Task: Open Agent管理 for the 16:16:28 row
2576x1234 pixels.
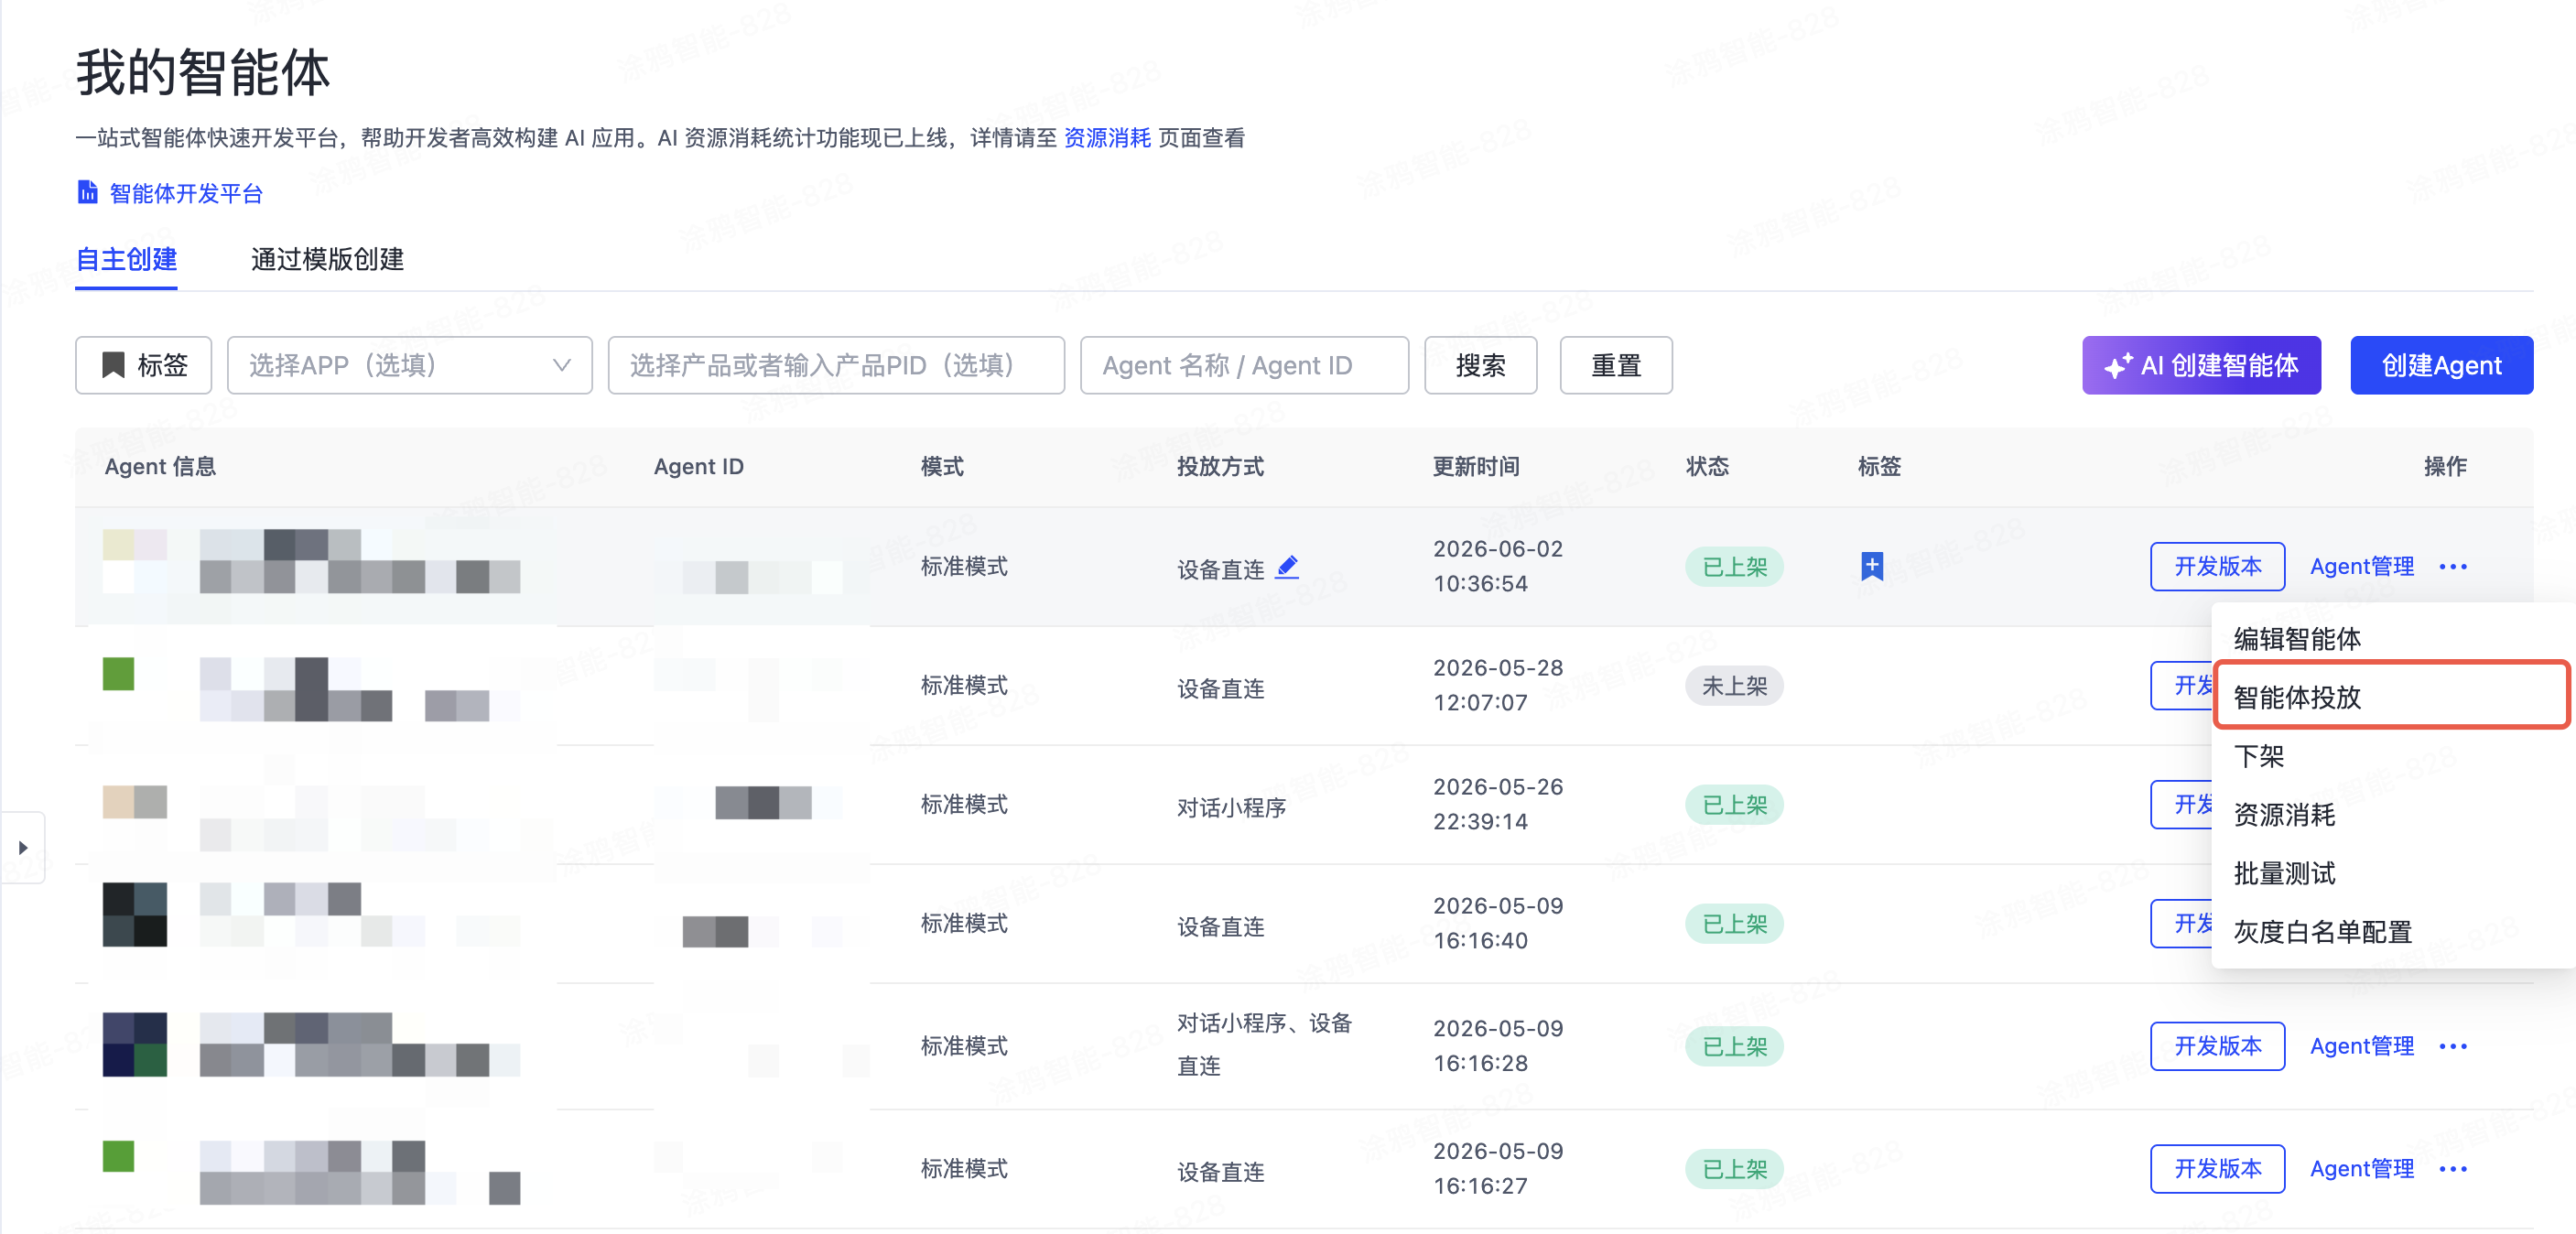Action: point(2361,1046)
